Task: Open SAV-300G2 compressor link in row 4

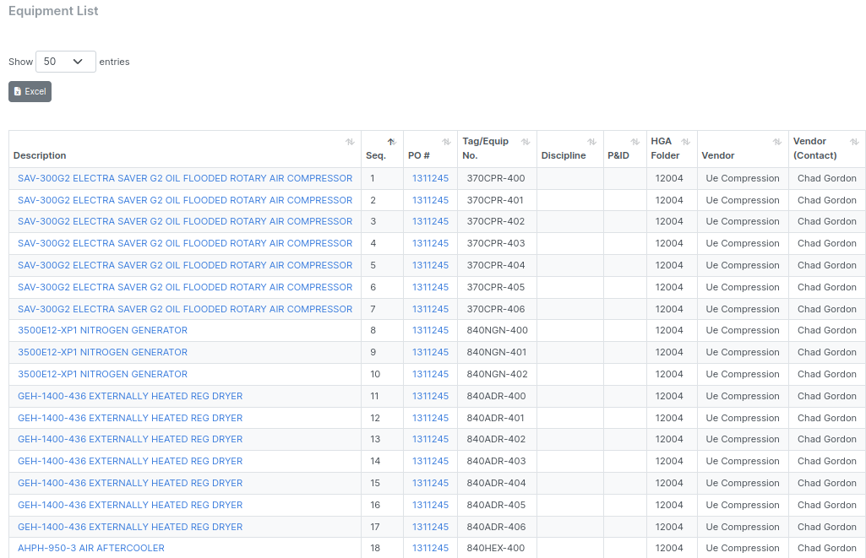Action: [x=185, y=243]
